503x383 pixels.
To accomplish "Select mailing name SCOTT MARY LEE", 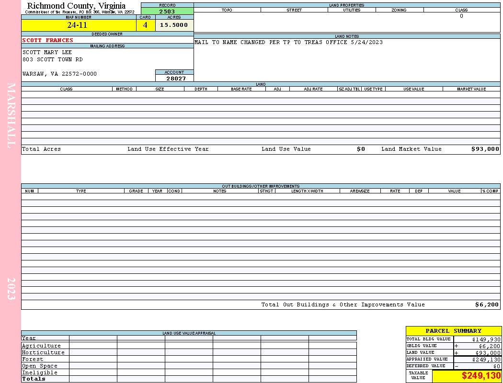I will 47,52.
